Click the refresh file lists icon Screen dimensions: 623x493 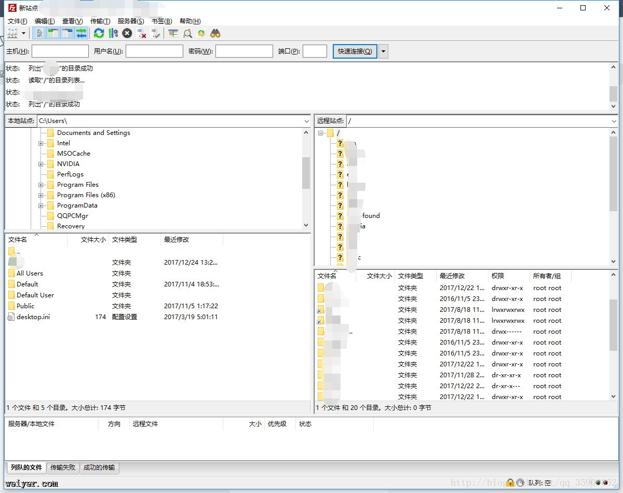click(x=99, y=33)
